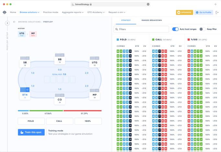Switch to Ranges Breakdown tab
221x152 pixels.
click(x=152, y=20)
